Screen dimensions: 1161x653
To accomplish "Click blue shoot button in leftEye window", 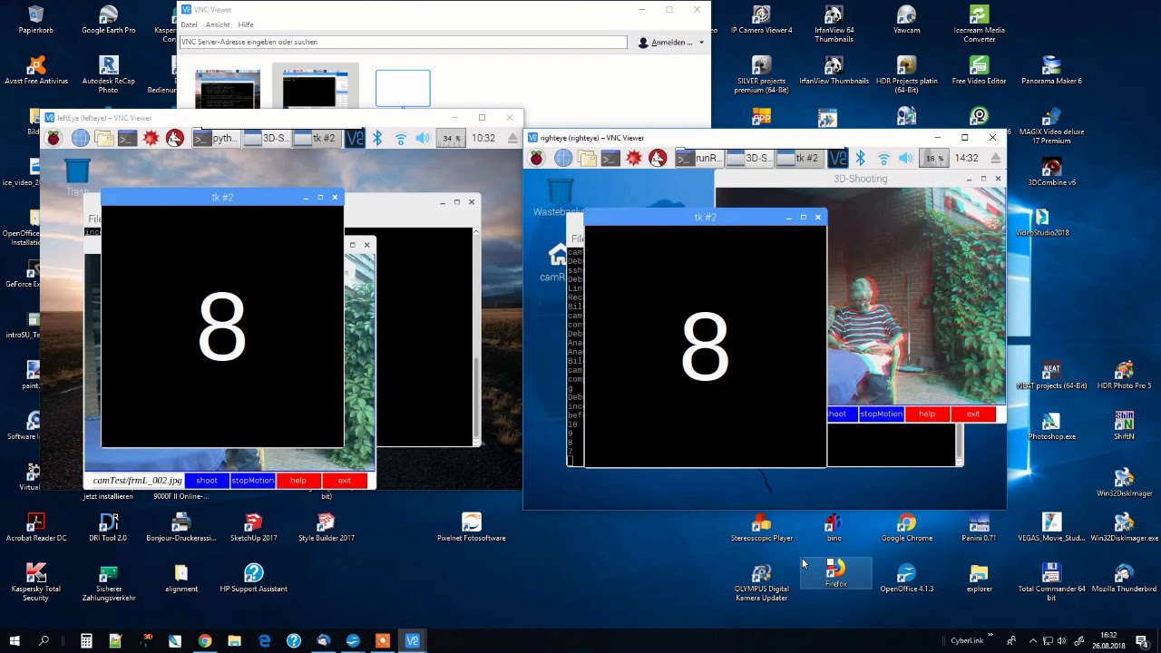I will tap(207, 481).
